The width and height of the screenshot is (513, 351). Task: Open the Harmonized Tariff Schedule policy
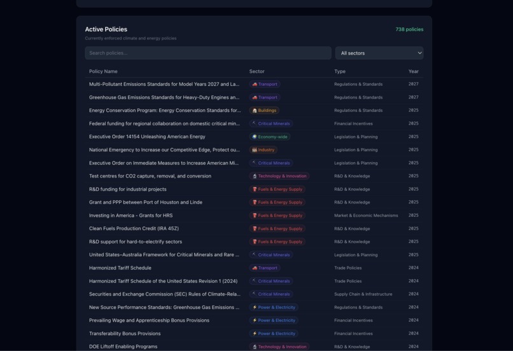(120, 268)
